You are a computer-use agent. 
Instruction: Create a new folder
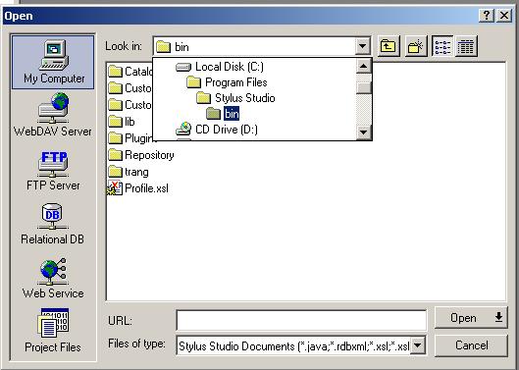415,46
